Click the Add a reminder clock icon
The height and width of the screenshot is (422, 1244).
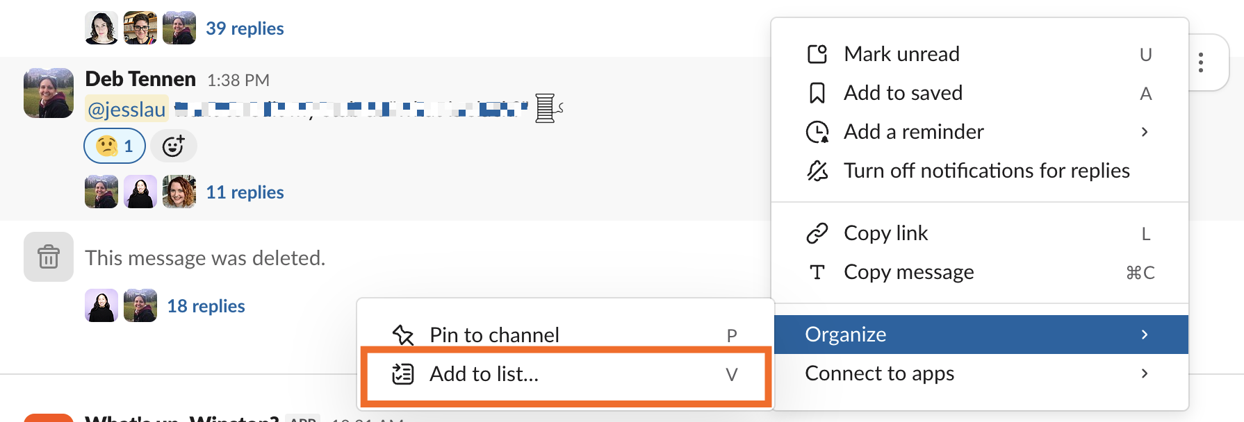tap(817, 132)
